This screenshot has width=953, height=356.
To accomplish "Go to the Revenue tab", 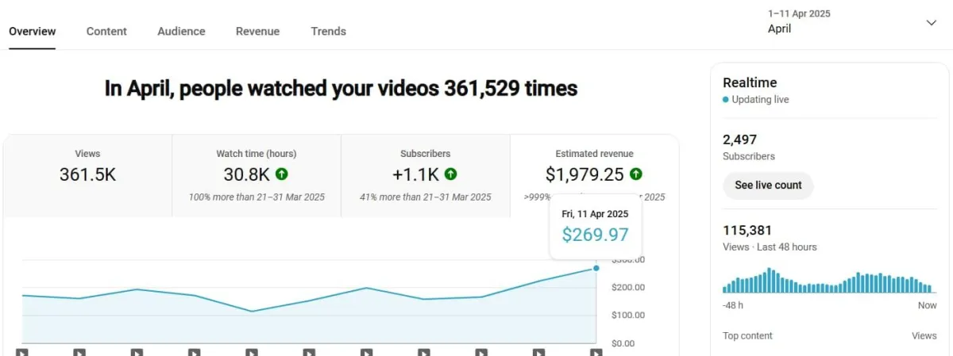I will point(257,31).
